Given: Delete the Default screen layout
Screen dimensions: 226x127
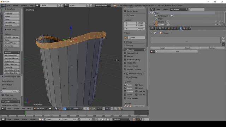Looking at the screenshot, I should tap(62, 6).
